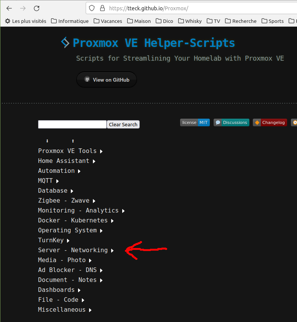This screenshot has height=322, width=297.
Task: Click the padlock site security icon
Action: click(102, 8)
